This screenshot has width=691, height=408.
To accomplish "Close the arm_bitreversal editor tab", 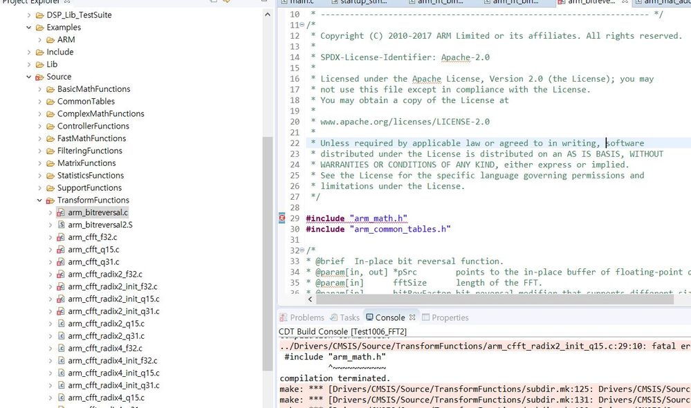I will coord(625,2).
